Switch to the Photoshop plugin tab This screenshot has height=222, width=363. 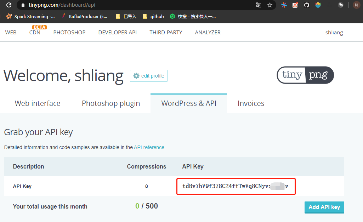(110, 103)
